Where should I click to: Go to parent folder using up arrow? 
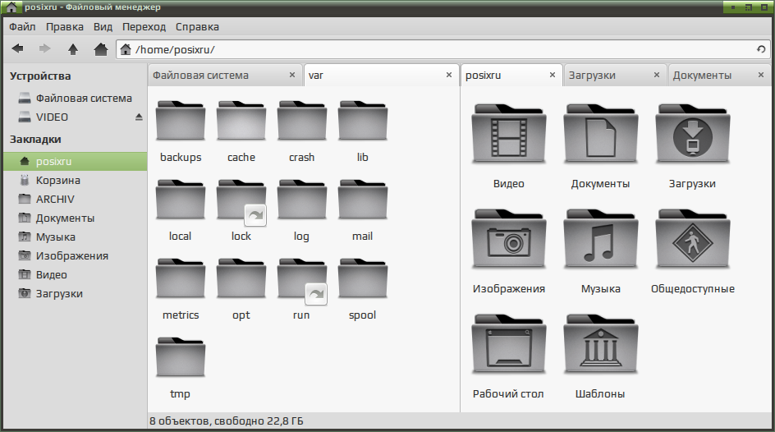coord(72,49)
